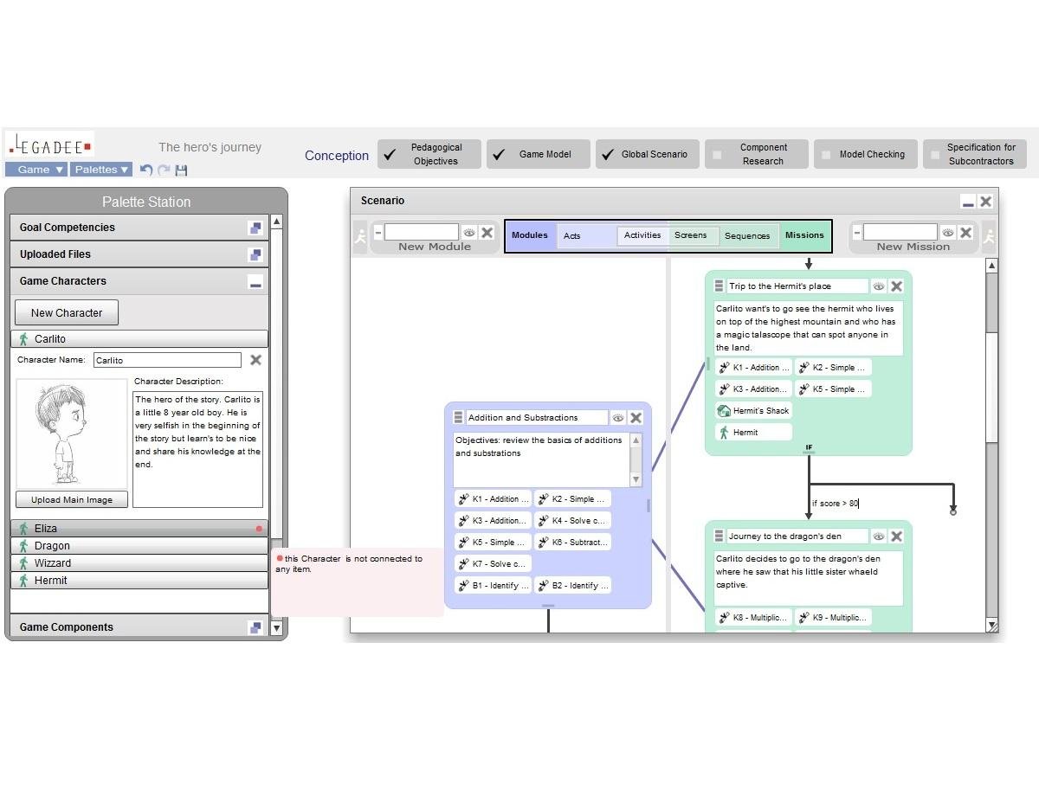Select the Sequences tab

click(747, 235)
